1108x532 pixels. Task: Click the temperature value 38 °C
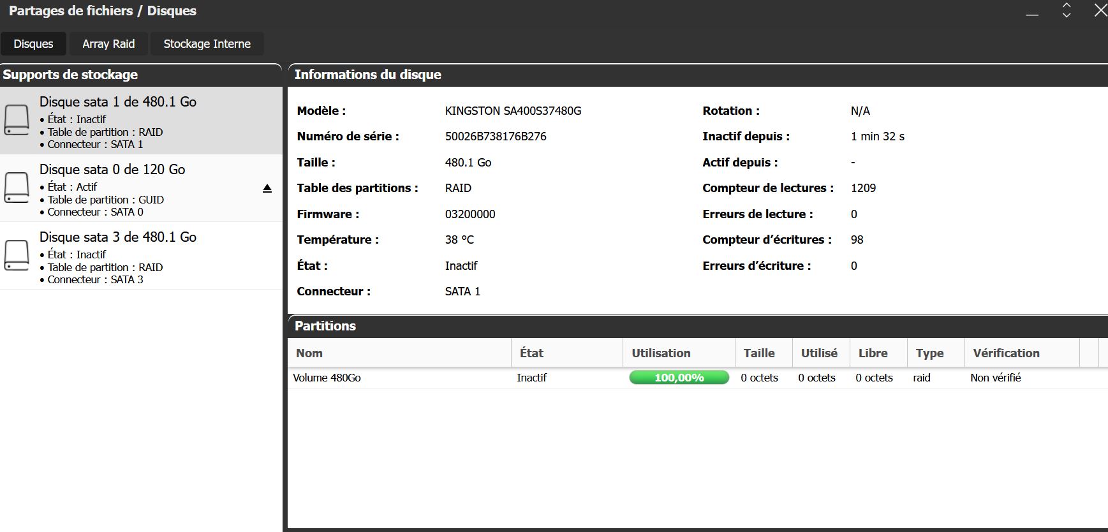[x=459, y=240]
